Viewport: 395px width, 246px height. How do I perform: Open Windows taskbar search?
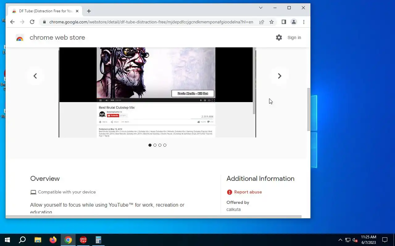pos(22,240)
